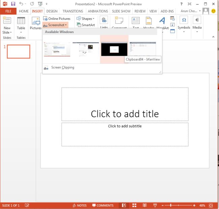Select the Clipboard04 IrfanView window thumbnail
Viewport: 219px width, 209px height.
(114, 49)
